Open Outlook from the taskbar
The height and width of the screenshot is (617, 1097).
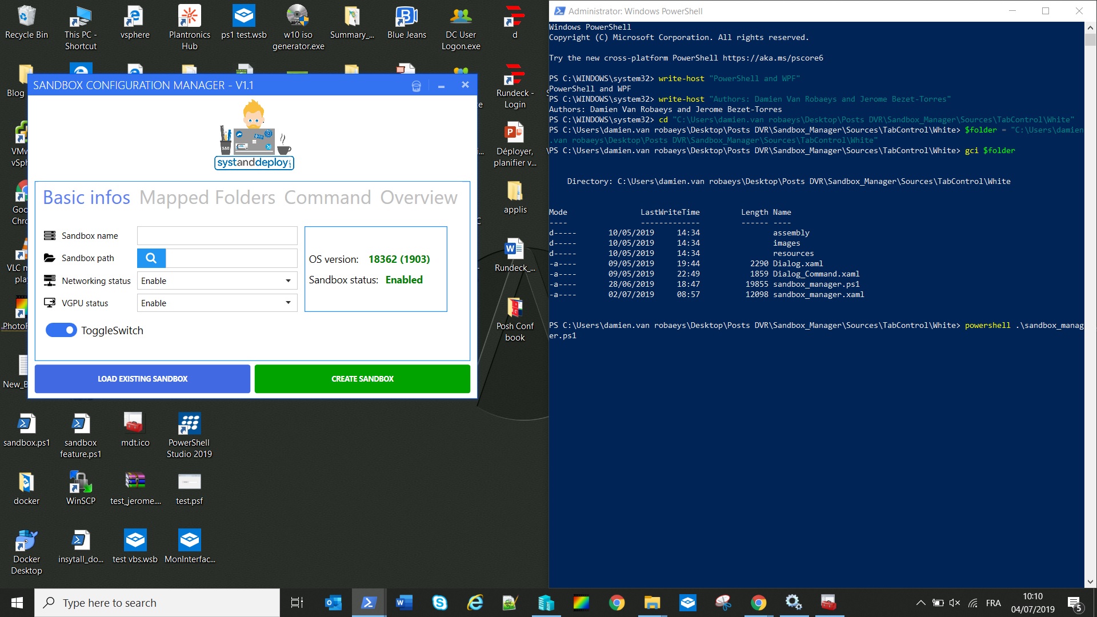click(x=333, y=603)
